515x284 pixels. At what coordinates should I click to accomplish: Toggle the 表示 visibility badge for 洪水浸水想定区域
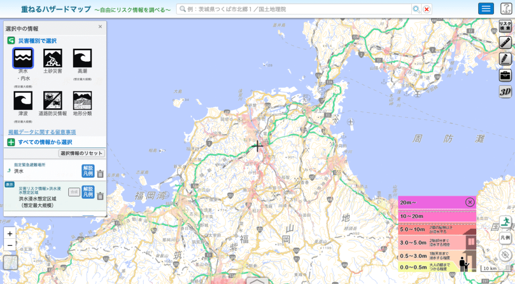[x=10, y=185]
